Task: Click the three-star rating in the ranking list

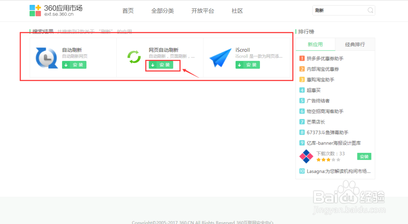Action: point(328,160)
